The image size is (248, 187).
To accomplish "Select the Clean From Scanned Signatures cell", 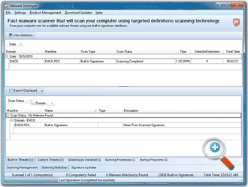I will (182, 125).
